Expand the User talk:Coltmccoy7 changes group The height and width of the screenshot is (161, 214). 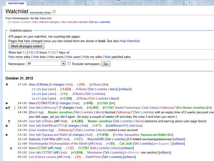pos(7,108)
